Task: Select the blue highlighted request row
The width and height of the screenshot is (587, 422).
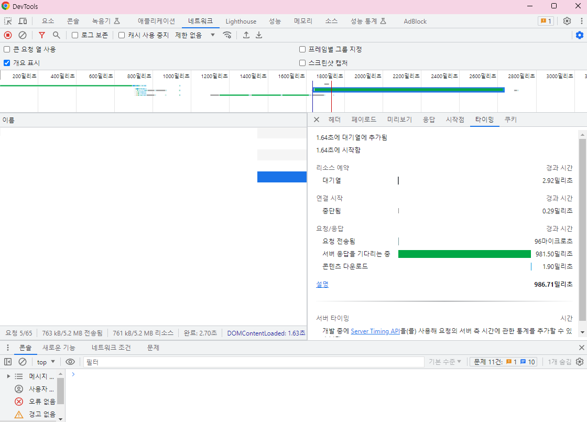Action: click(x=282, y=177)
